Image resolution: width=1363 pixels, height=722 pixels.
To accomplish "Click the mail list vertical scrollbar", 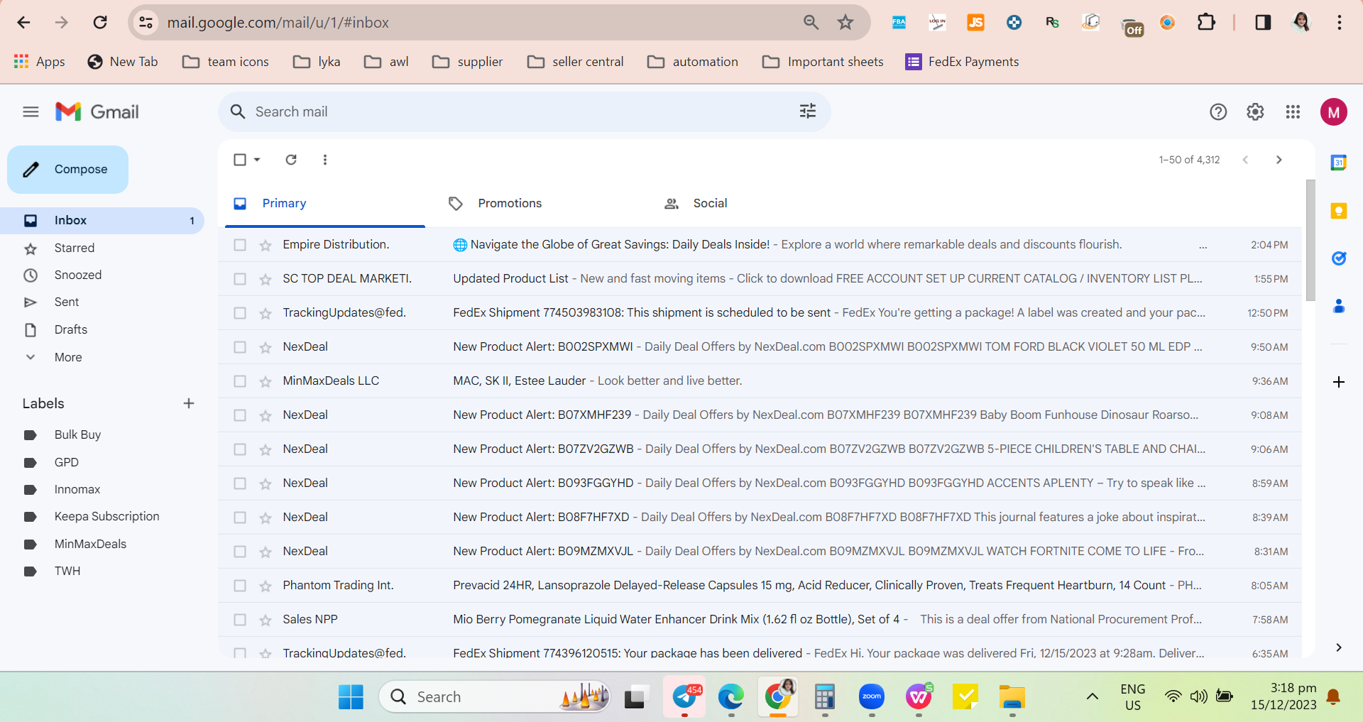I will point(1310,240).
